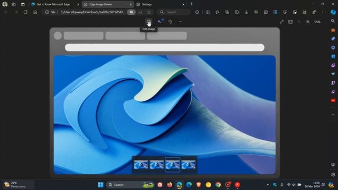The image size is (338, 190).
Task: Select the highlighted third image thumbnail
Action: coord(173,165)
